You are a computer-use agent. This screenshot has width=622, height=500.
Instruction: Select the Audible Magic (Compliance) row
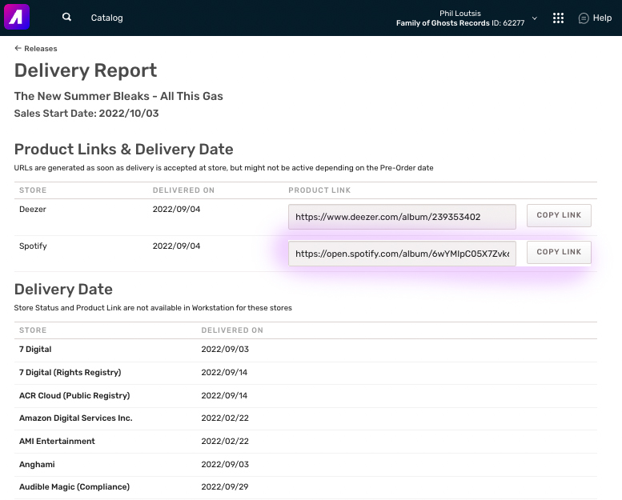pyautogui.click(x=74, y=487)
